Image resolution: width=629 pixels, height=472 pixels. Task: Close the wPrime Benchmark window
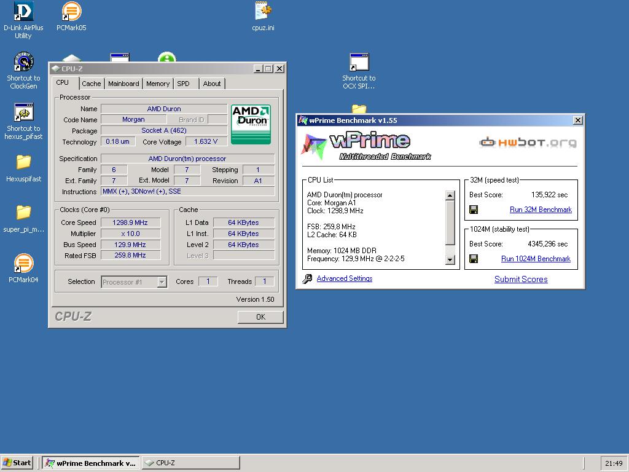point(578,120)
